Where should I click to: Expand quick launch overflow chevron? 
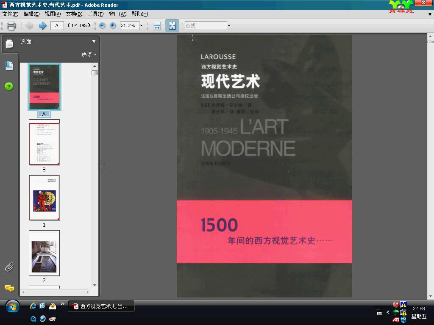point(63,303)
